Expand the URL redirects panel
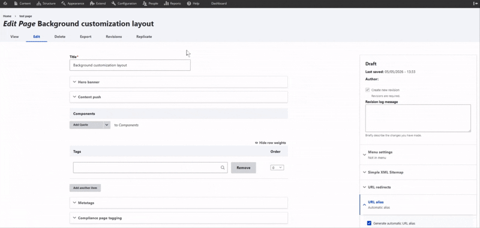 click(x=418, y=187)
